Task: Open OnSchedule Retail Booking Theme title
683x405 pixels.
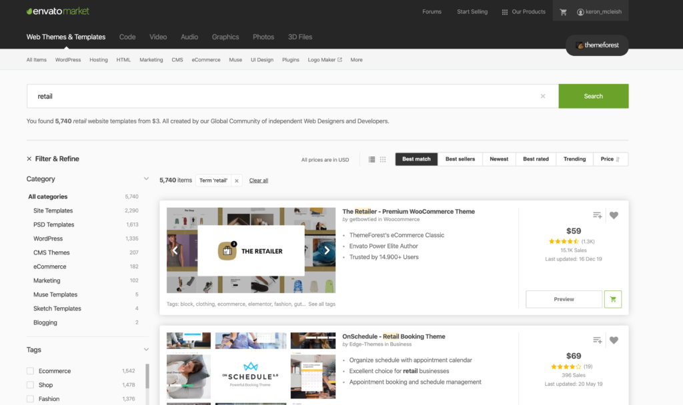Action: (394, 336)
